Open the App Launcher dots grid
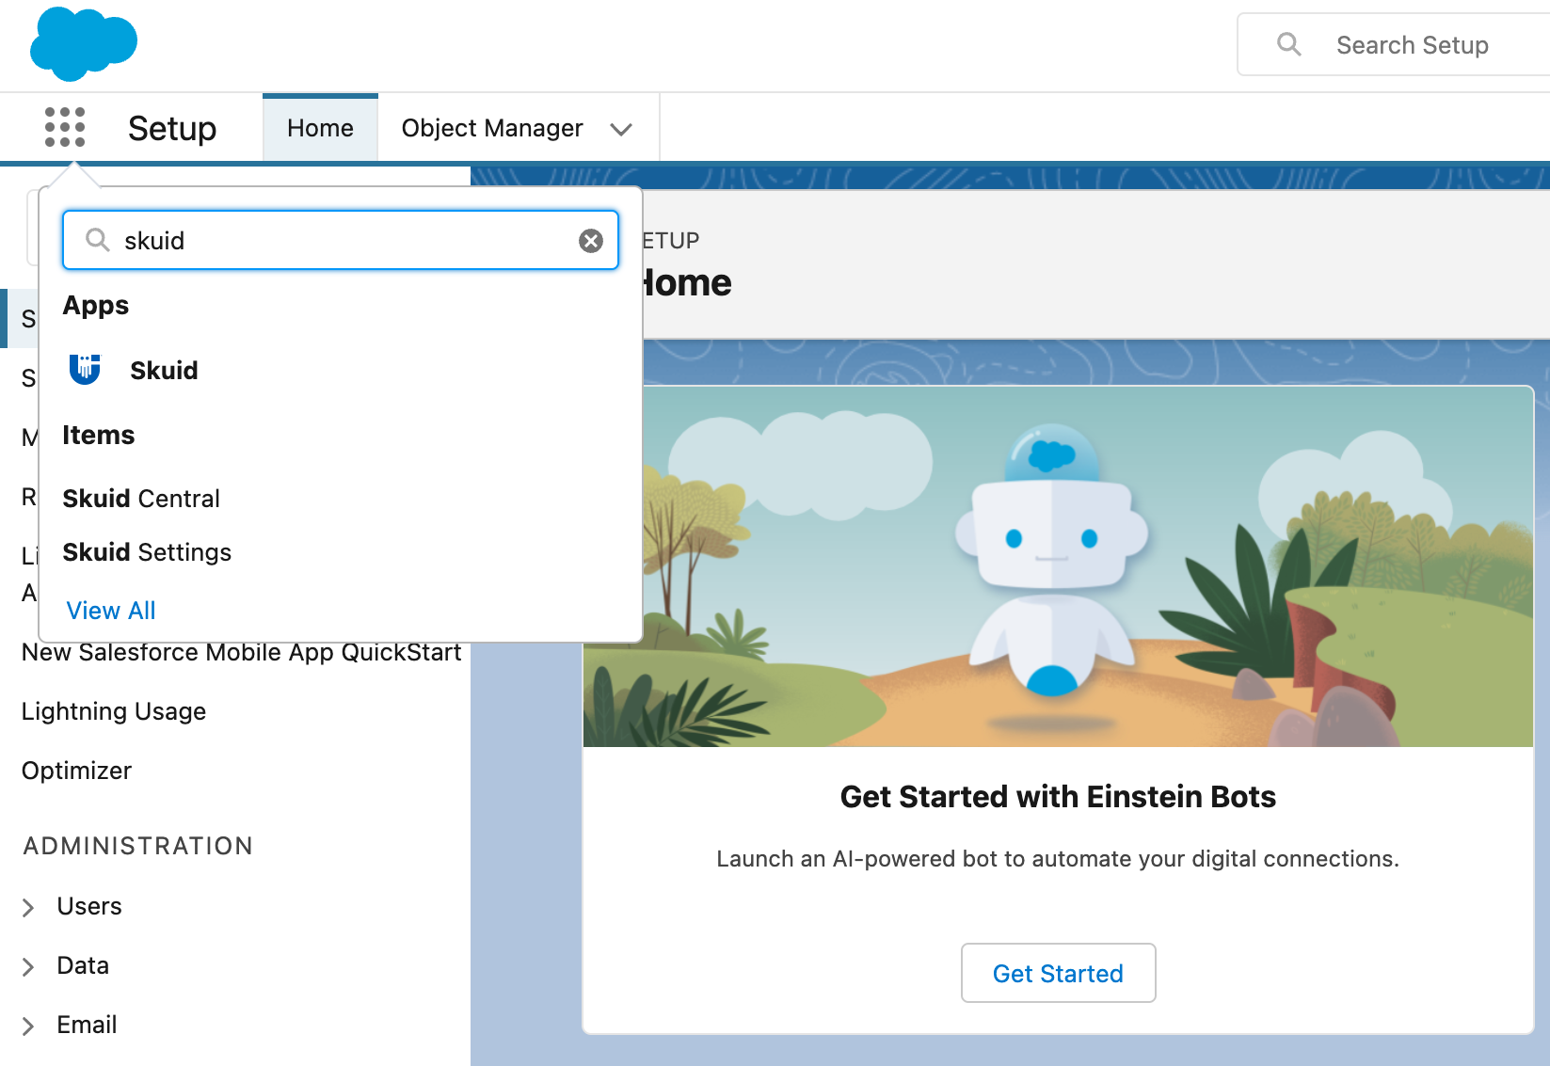Image resolution: width=1550 pixels, height=1066 pixels. pos(65,127)
